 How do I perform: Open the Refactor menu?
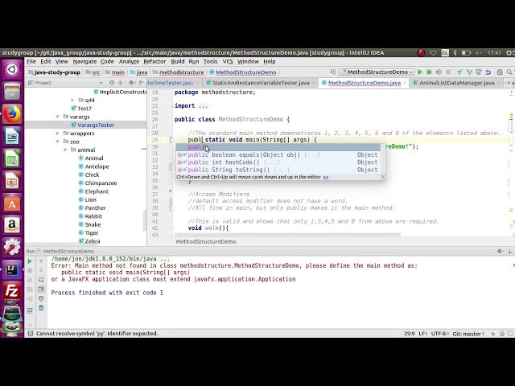(154, 61)
